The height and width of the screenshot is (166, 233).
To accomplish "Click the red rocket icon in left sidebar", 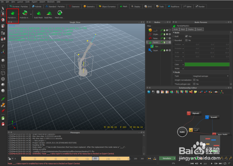I will (3, 111).
